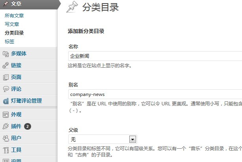
Task: Click the 工具 tools icon
Action: click(6, 150)
